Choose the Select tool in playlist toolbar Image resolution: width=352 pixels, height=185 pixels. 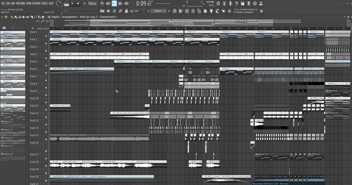tap(35, 17)
